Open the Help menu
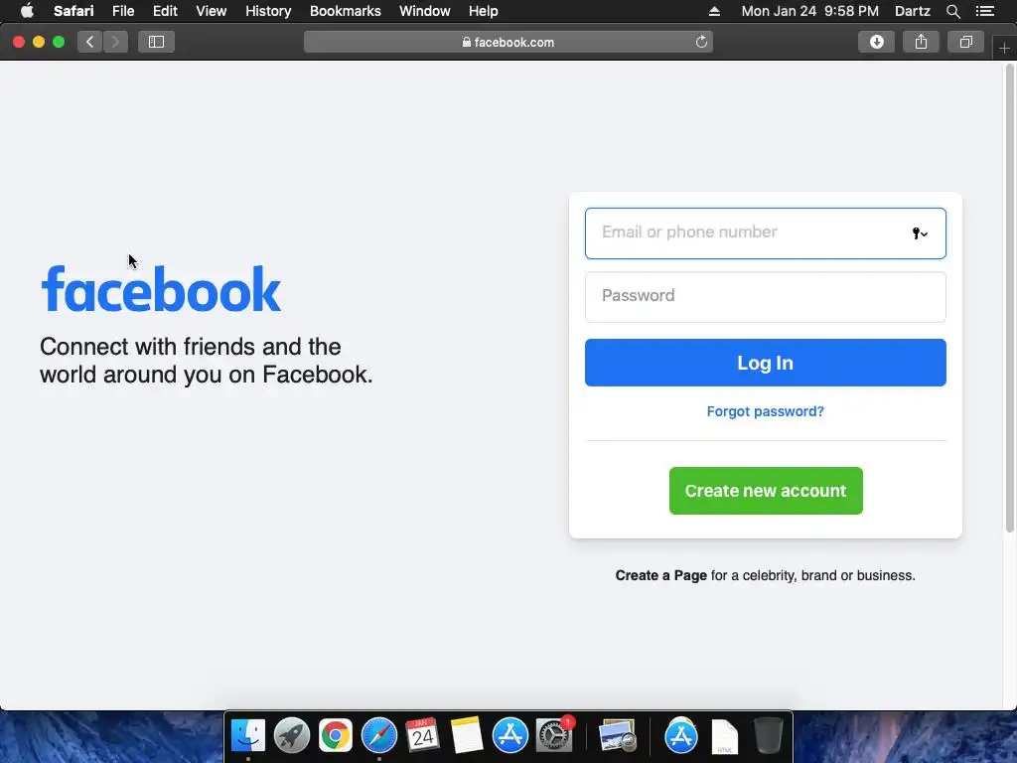The height and width of the screenshot is (763, 1017). pos(484,11)
